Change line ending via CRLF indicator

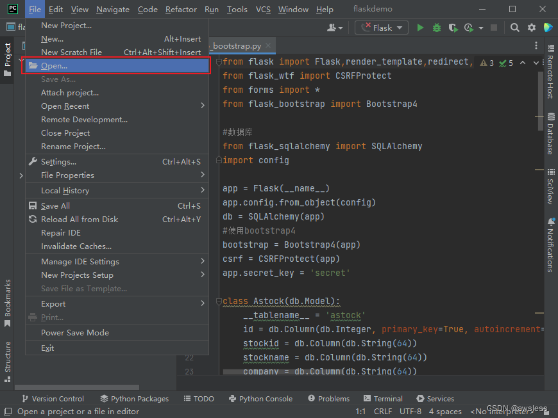click(x=383, y=412)
